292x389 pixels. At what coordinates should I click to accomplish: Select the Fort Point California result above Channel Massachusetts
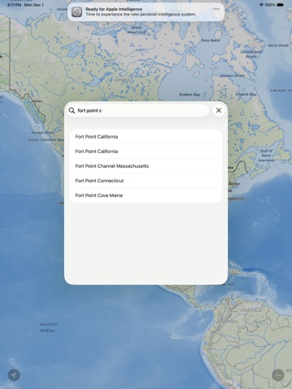146,152
